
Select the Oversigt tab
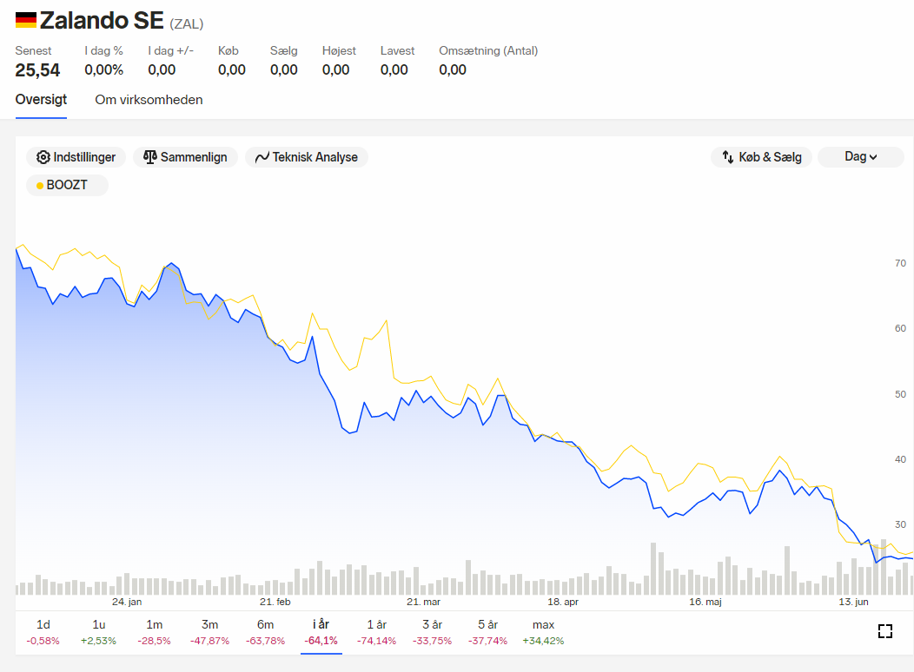(41, 100)
